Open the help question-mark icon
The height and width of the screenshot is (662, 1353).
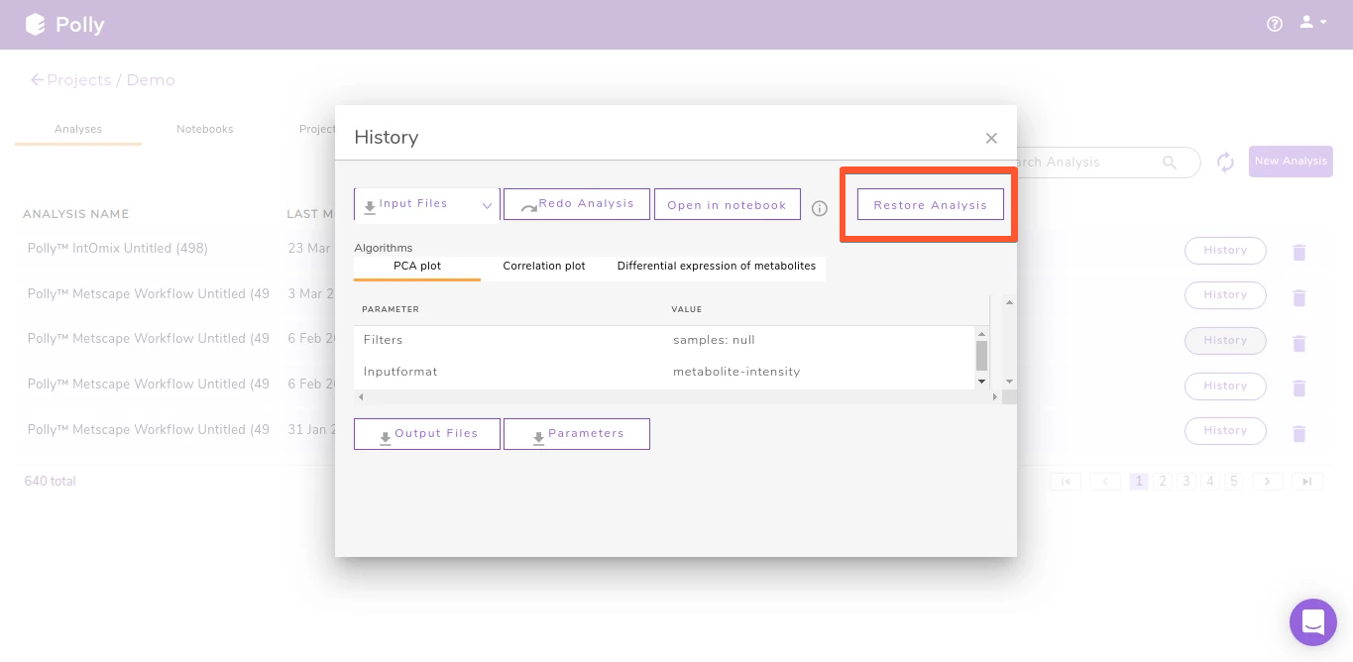1275,24
